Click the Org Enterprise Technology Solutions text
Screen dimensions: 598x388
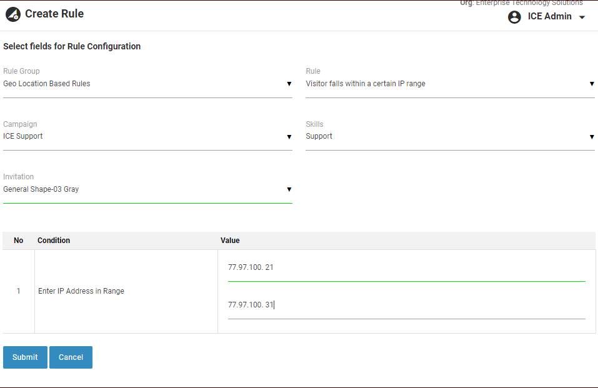click(x=521, y=3)
